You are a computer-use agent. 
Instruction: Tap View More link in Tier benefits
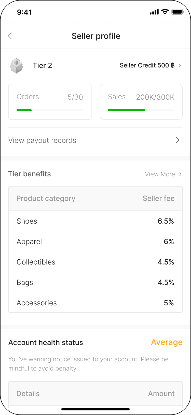pyautogui.click(x=160, y=174)
